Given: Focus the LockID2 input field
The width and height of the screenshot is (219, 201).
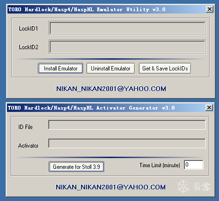Looking at the screenshot, I should click(127, 47).
